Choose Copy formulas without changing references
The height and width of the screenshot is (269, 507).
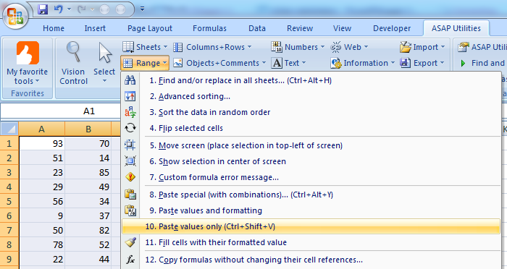[311, 260]
